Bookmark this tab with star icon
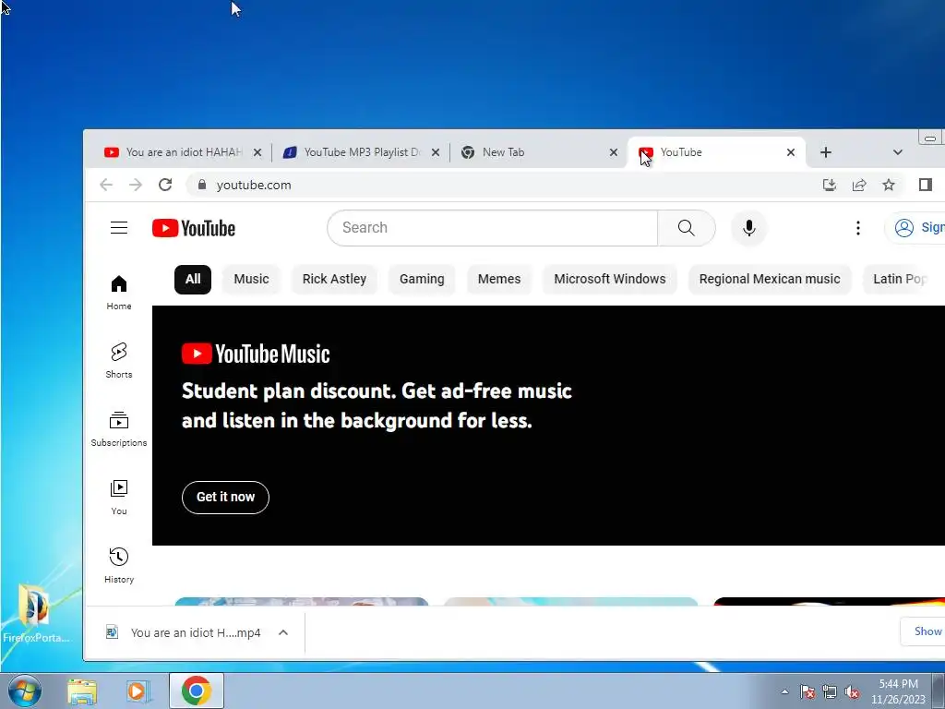945x709 pixels. point(889,185)
